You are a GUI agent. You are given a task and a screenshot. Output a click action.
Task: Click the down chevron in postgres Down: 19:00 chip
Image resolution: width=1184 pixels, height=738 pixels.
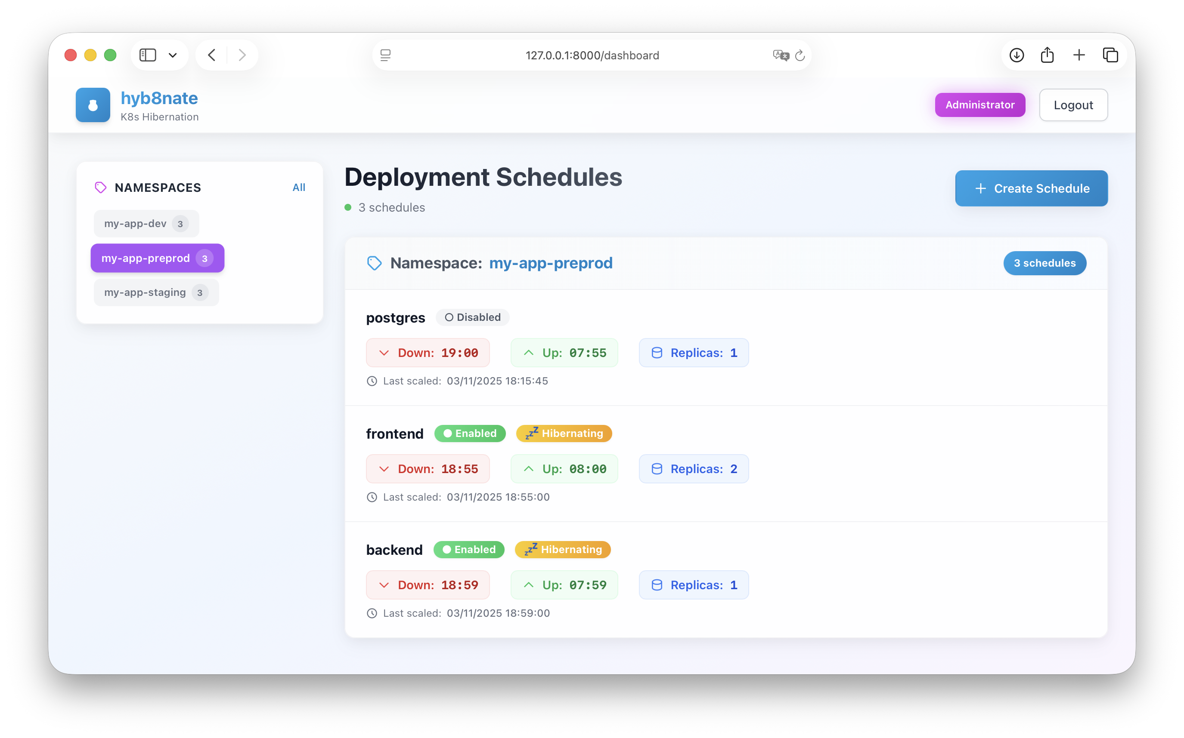384,352
